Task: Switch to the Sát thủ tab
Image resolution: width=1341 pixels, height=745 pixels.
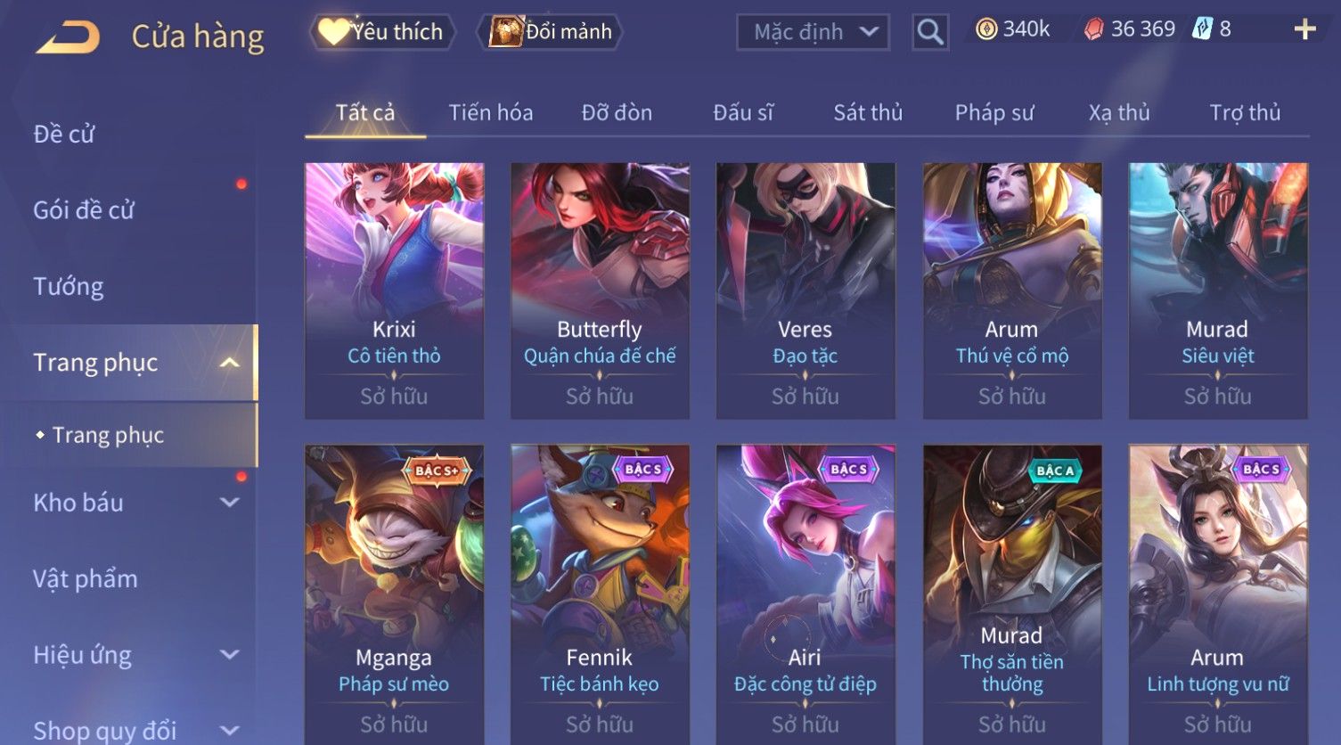Action: pyautogui.click(x=868, y=113)
